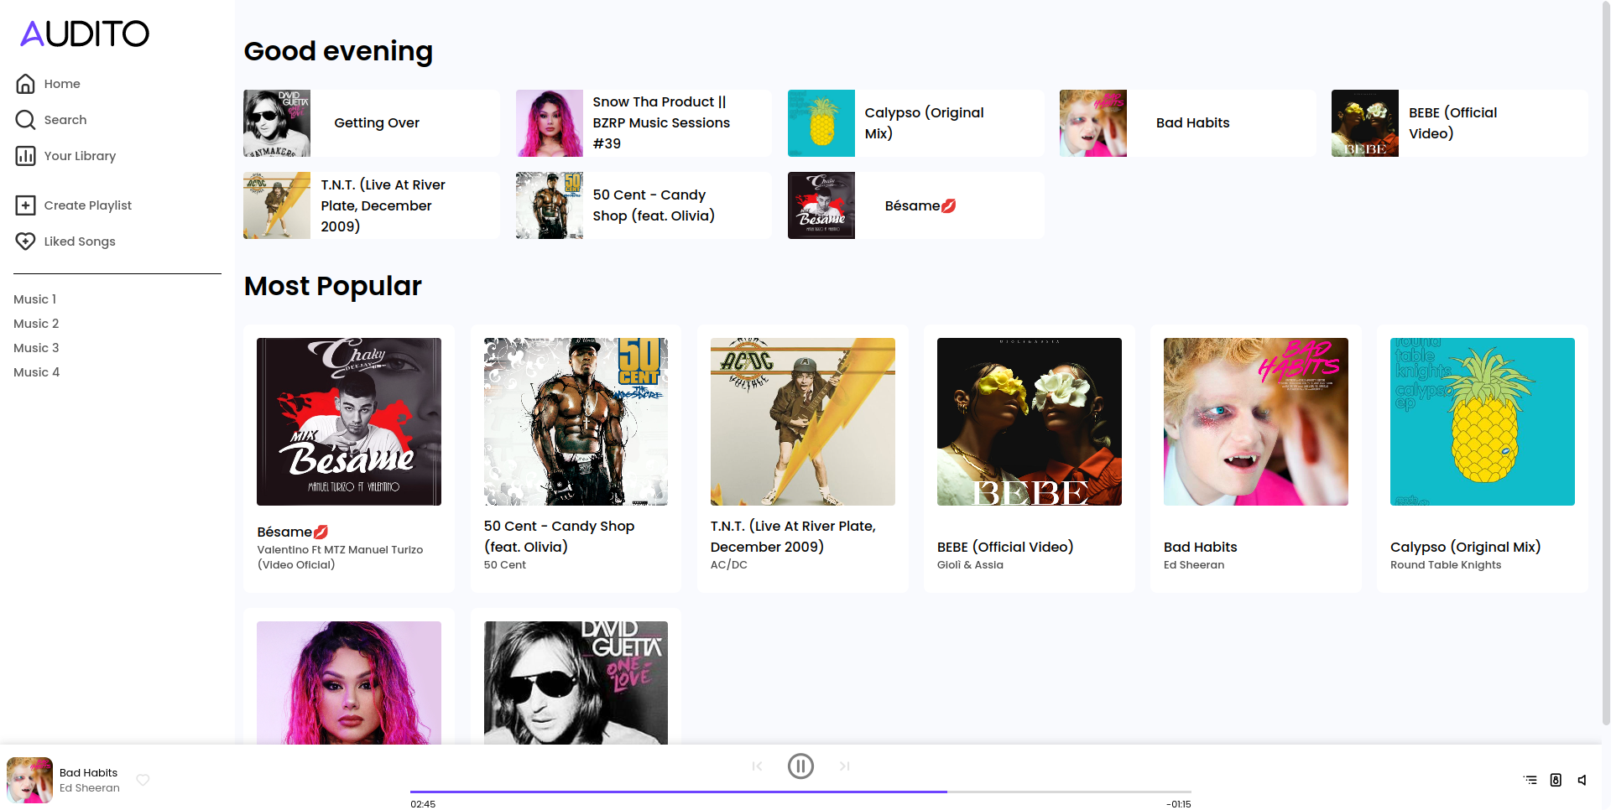Screen dimensions: 1611x810
Task: Open the BEBE (Official Video) quick tile
Action: click(1459, 123)
